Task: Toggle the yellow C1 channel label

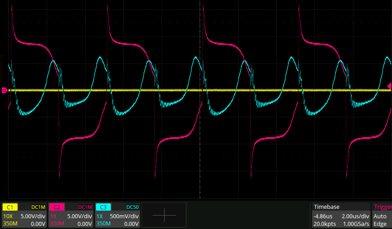Action: pos(10,207)
